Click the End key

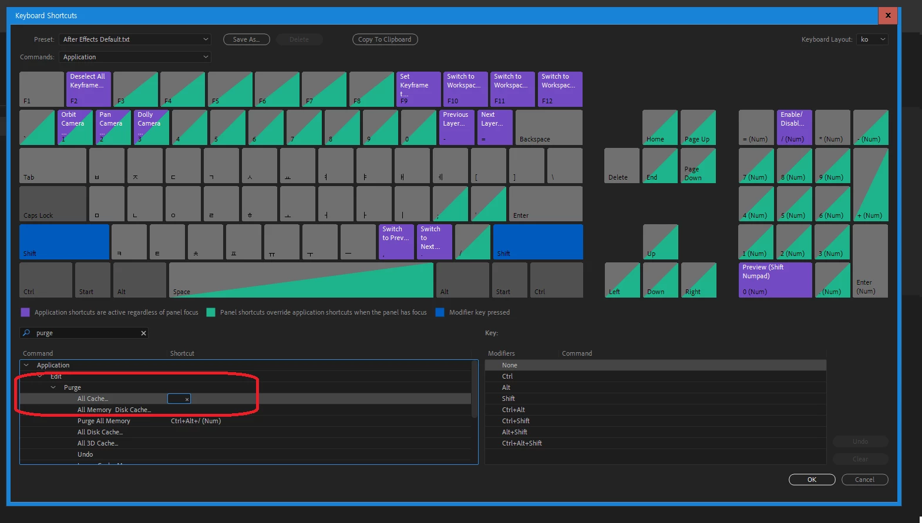click(660, 166)
